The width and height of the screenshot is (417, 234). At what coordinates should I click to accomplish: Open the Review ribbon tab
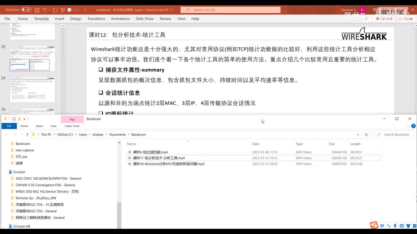(165, 19)
